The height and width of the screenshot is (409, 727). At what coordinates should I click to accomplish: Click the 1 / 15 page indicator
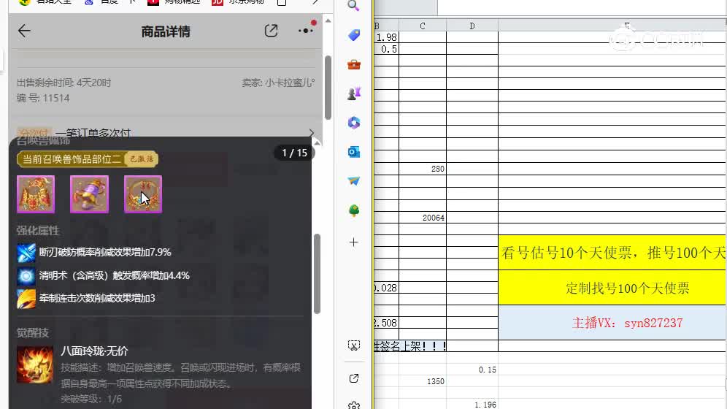[x=294, y=153]
